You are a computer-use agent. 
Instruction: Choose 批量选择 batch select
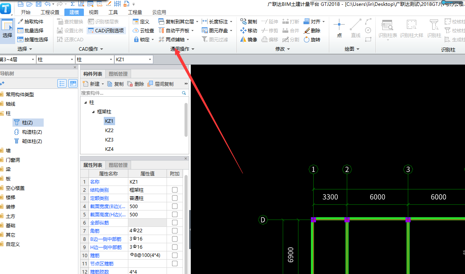[x=30, y=30]
